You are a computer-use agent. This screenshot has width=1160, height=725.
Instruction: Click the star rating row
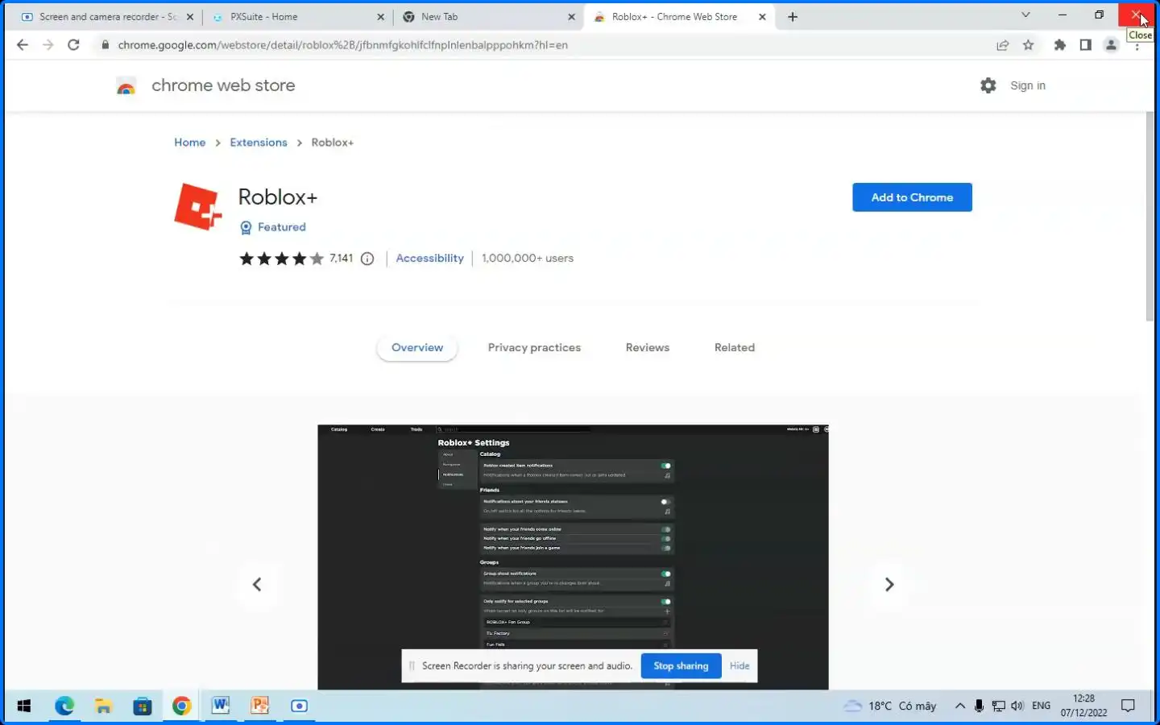pos(281,259)
